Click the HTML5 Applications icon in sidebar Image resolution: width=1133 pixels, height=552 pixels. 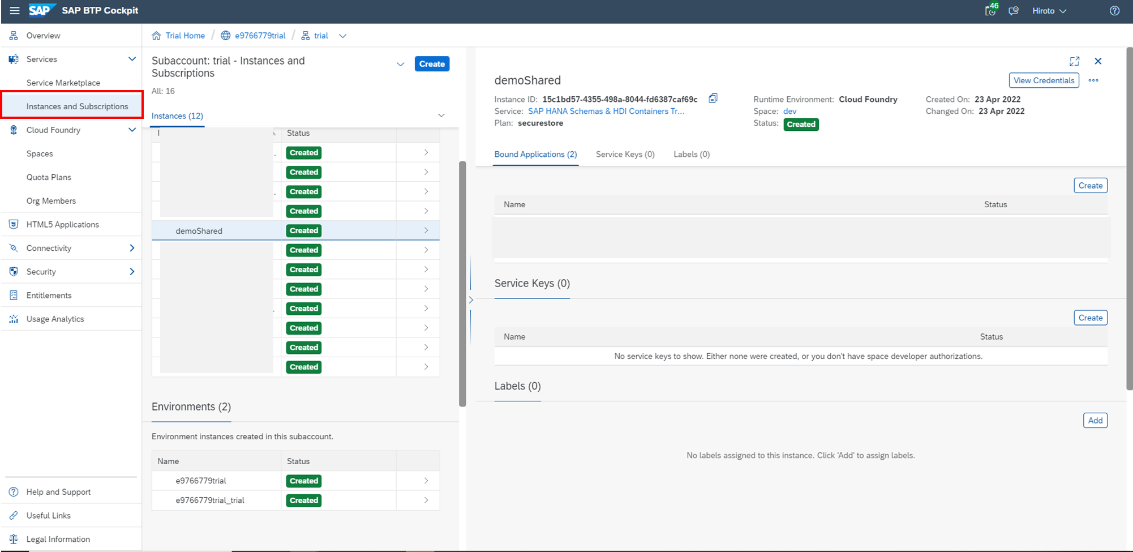click(x=13, y=224)
